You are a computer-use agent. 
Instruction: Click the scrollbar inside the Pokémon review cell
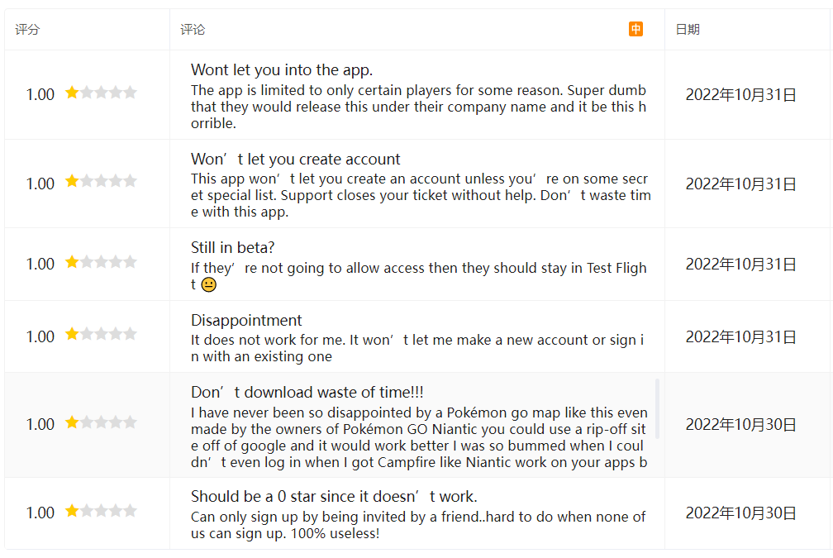(658, 408)
